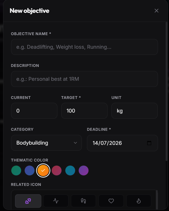Click the related icon list scrollbar

pos(157,200)
